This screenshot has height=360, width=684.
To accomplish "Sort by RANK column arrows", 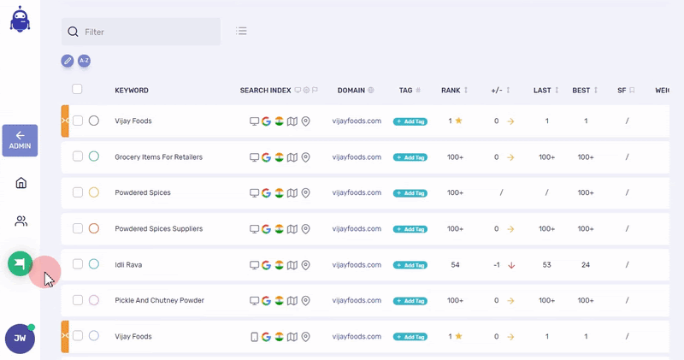I will pyautogui.click(x=466, y=91).
